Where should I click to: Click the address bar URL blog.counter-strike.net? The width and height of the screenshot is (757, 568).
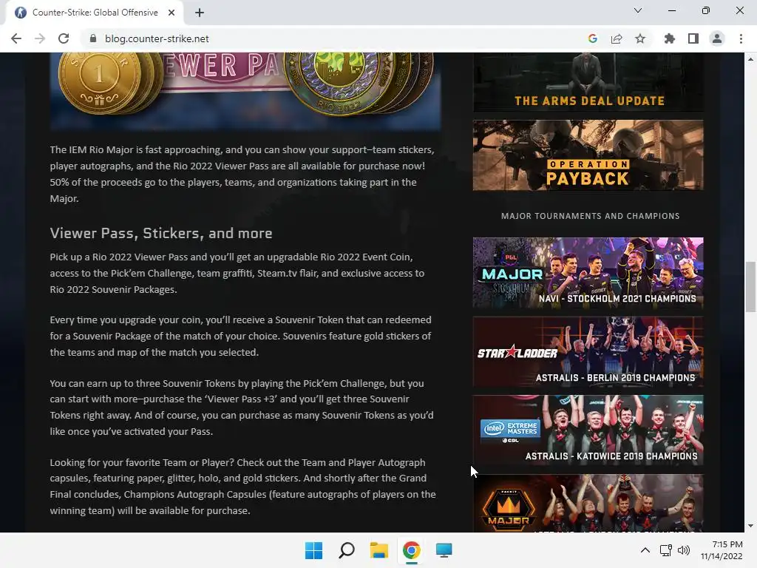click(x=157, y=38)
